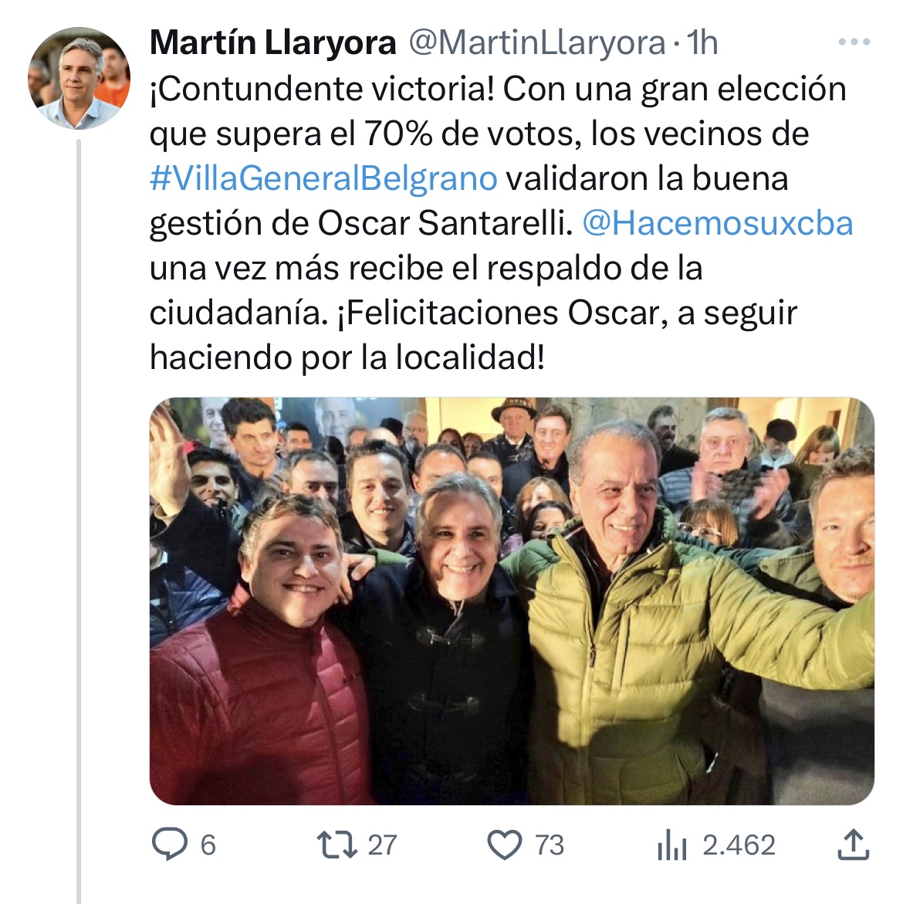Click the view count 2.462
The height and width of the screenshot is (904, 903).
pos(739,845)
